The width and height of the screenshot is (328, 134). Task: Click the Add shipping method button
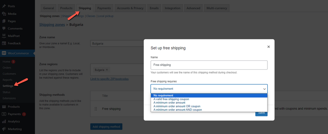point(106,127)
